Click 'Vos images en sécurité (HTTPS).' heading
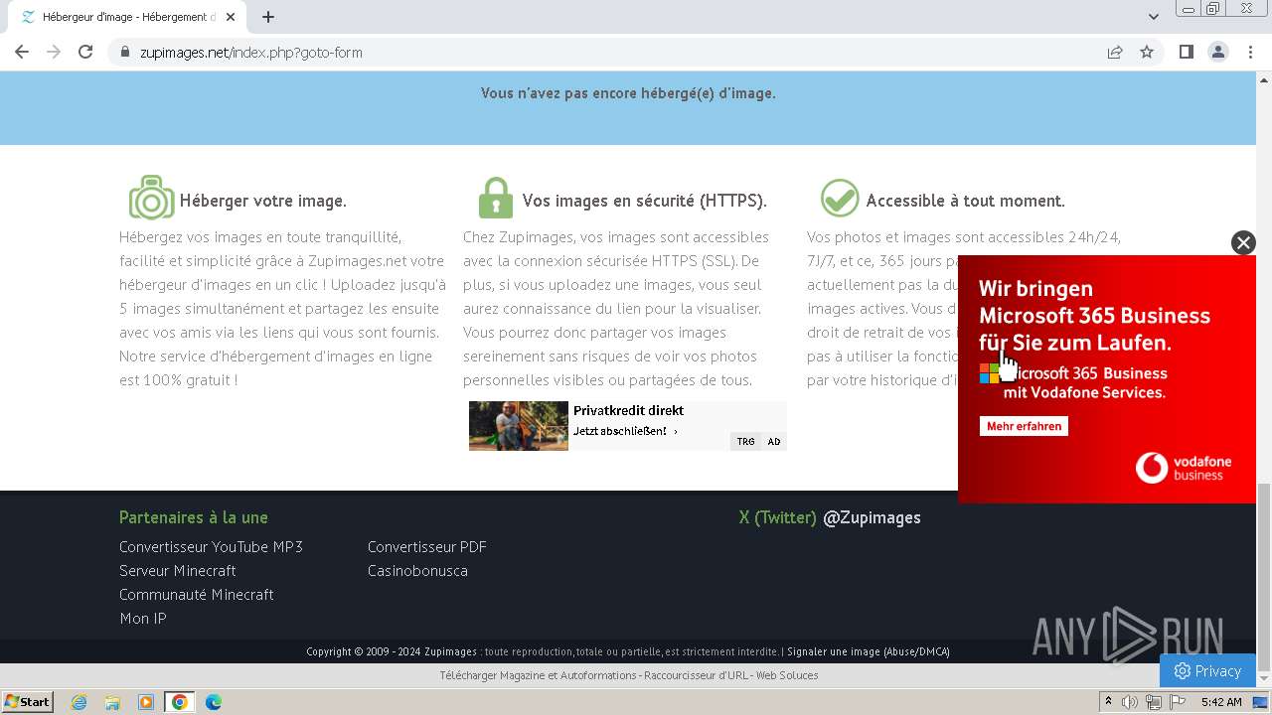The image size is (1272, 715). pos(644,201)
